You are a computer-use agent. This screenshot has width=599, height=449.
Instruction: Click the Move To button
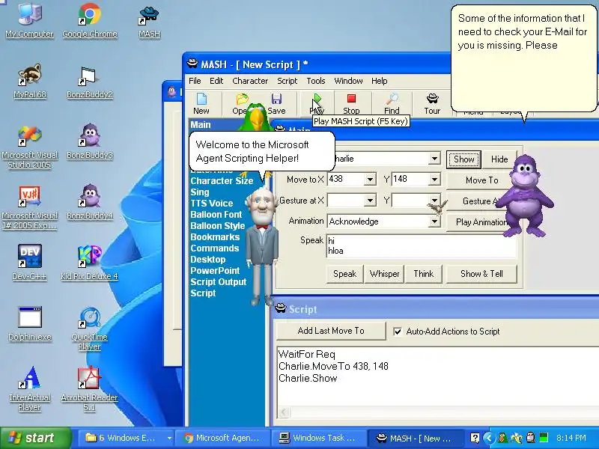tap(481, 180)
